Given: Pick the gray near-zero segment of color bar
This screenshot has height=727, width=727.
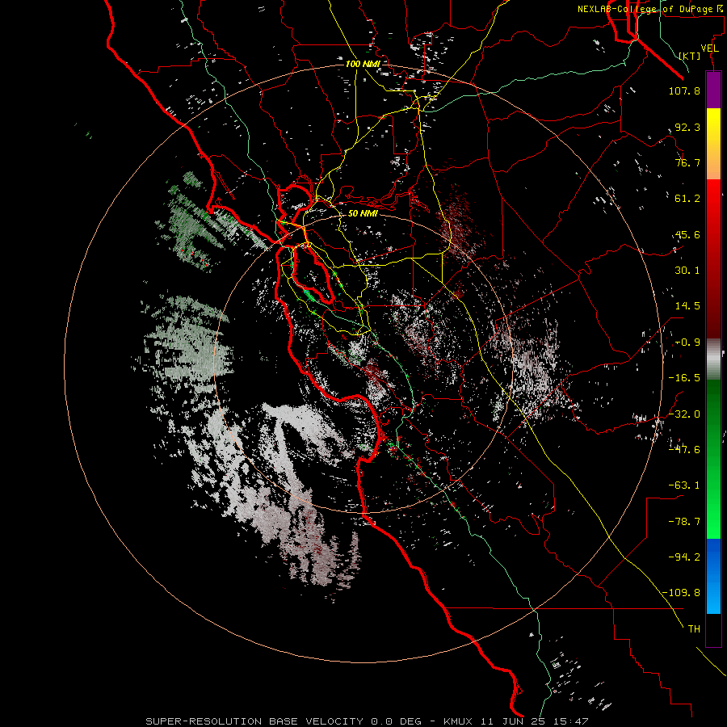Looking at the screenshot, I should pos(713,357).
